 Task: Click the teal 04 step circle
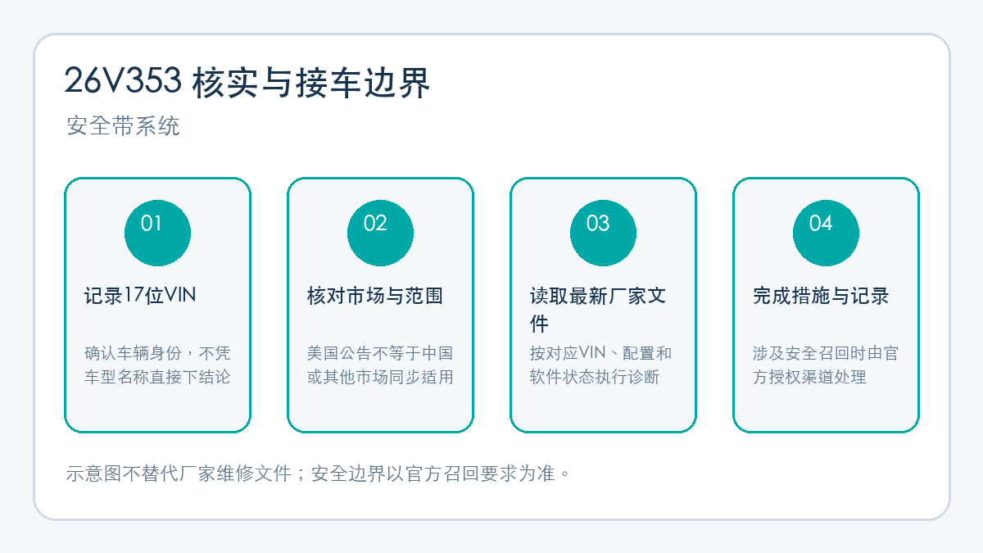tap(826, 233)
